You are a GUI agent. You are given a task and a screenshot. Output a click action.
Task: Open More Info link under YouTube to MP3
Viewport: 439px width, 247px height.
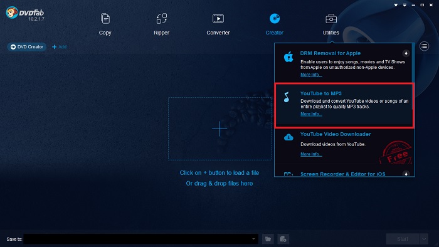(x=311, y=114)
